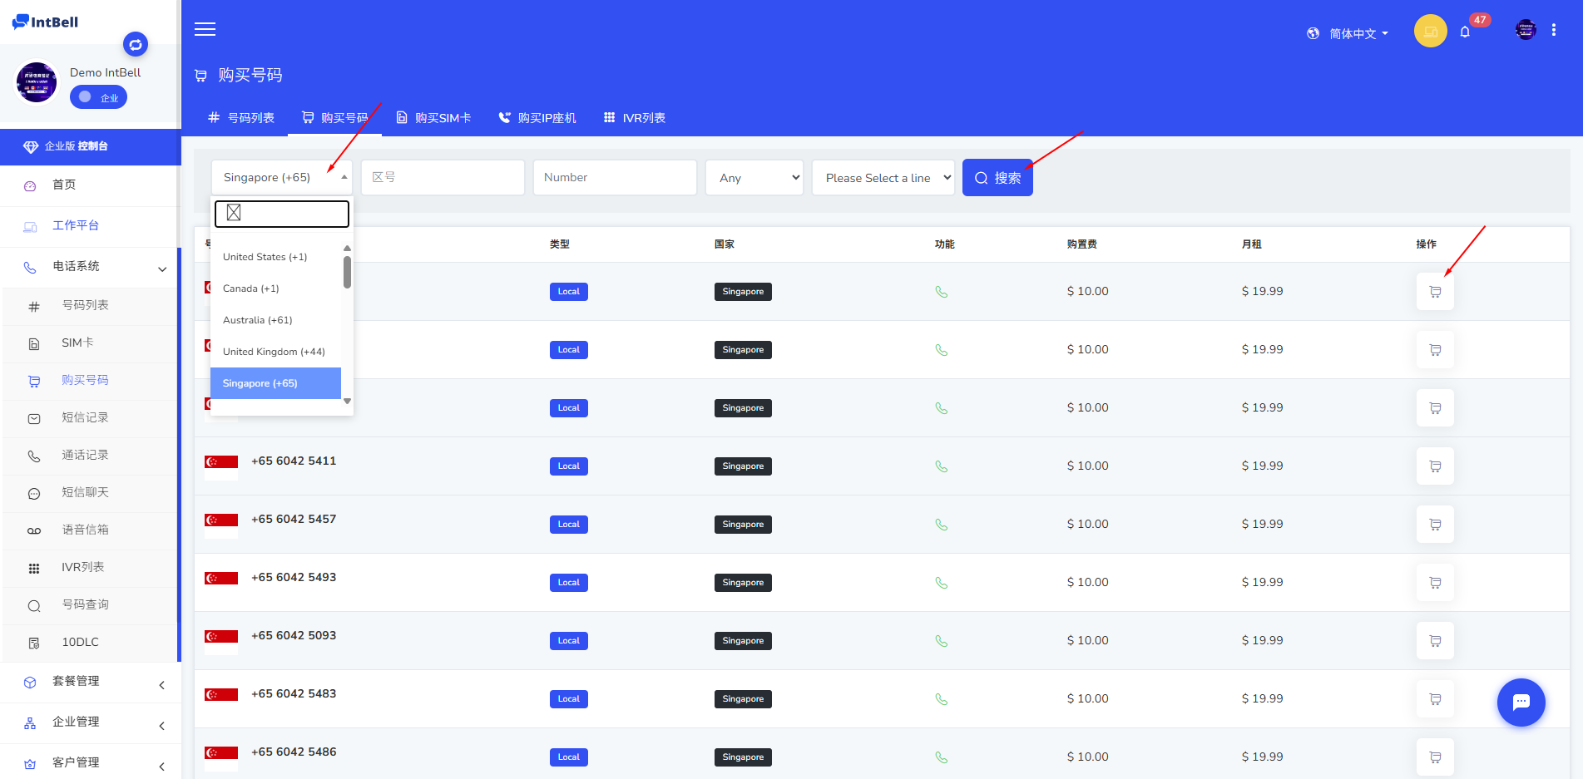Switch to the IVR列表 tab
Image resolution: width=1583 pixels, height=779 pixels.
point(634,118)
